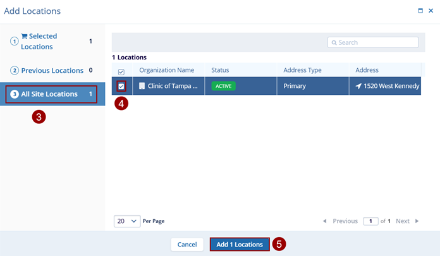Click the shopping cart icon beside Selected Locations

(24, 37)
